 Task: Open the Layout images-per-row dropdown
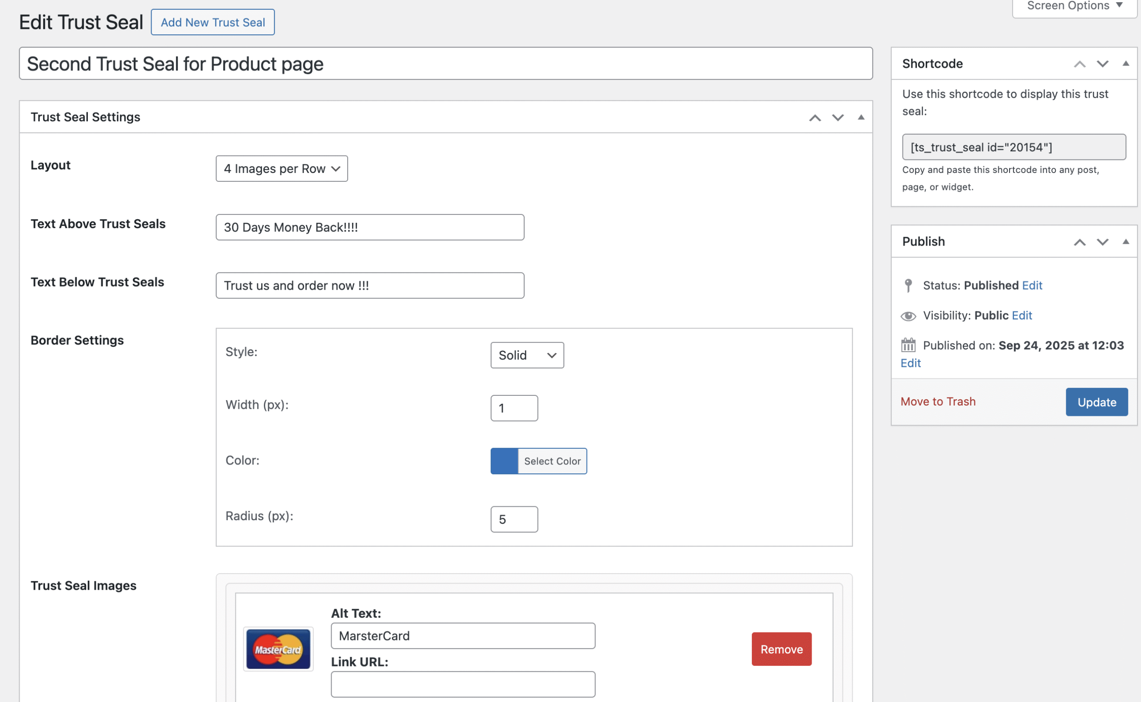click(281, 168)
